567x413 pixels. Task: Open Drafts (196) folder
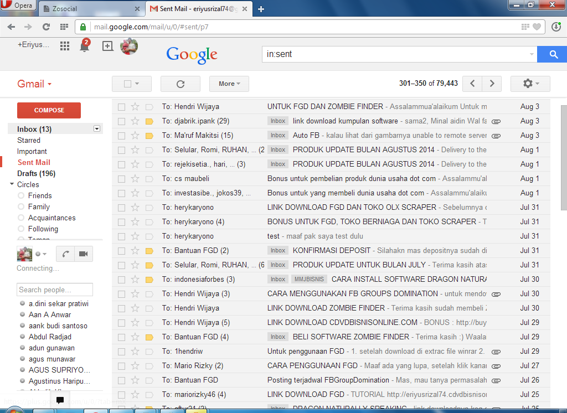click(36, 174)
